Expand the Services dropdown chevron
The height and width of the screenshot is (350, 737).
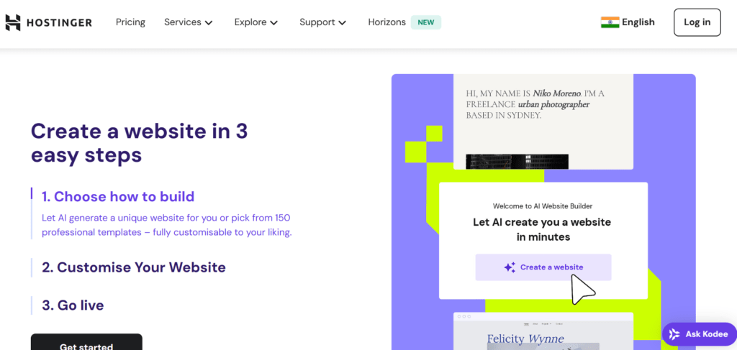pos(209,22)
